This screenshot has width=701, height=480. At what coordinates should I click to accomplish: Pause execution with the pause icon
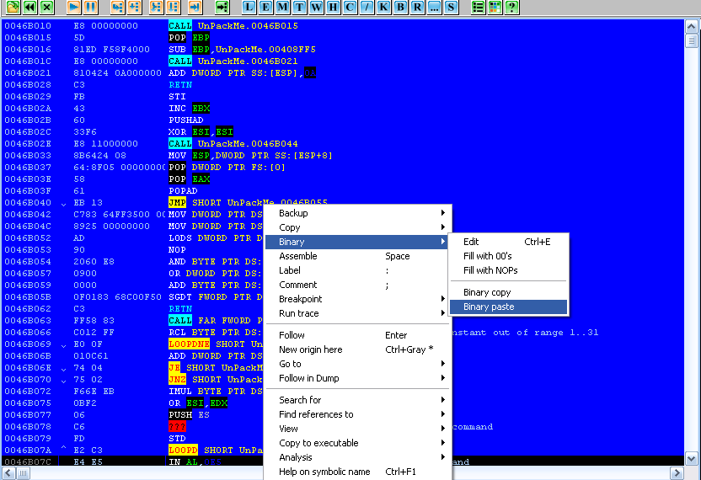pyautogui.click(x=91, y=7)
